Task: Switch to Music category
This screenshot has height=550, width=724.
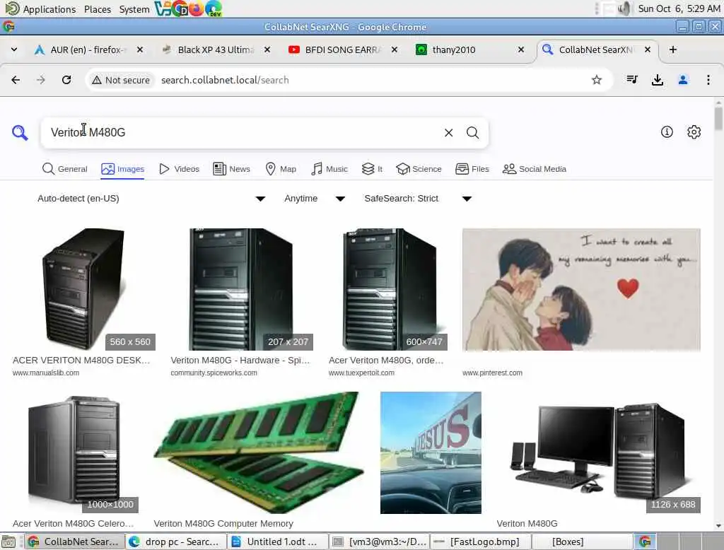Action: (329, 169)
